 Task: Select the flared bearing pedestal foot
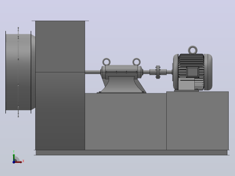(122, 85)
